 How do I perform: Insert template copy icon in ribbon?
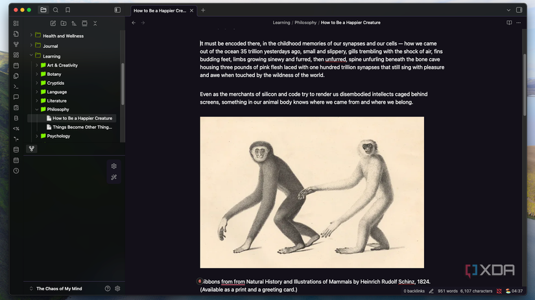pyautogui.click(x=16, y=76)
